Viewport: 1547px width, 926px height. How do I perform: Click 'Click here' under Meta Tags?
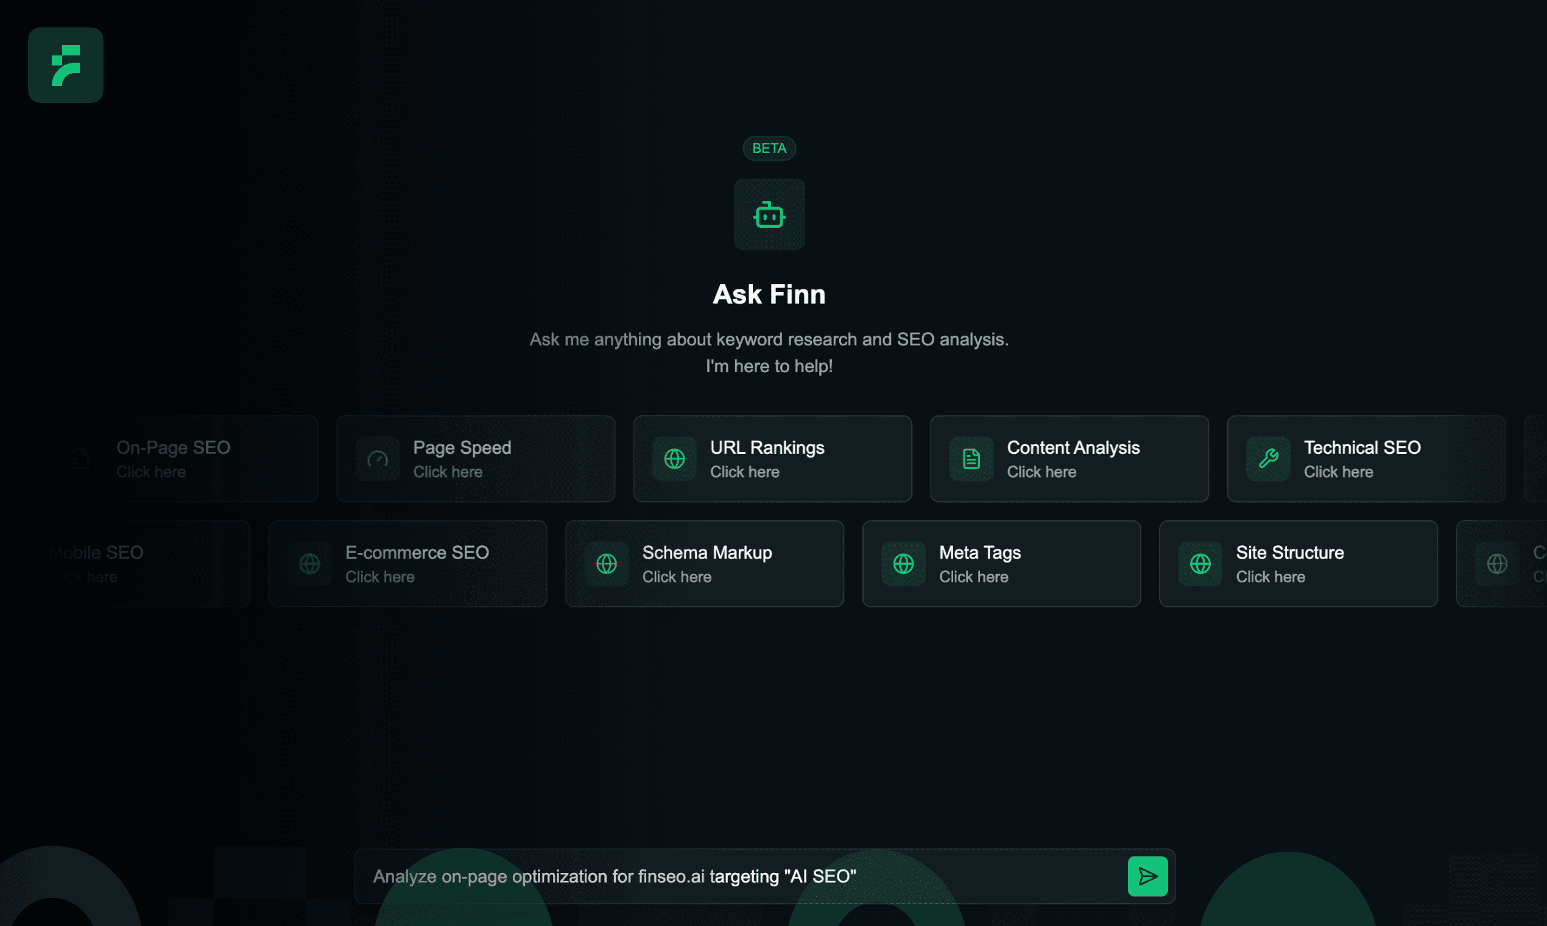click(974, 576)
